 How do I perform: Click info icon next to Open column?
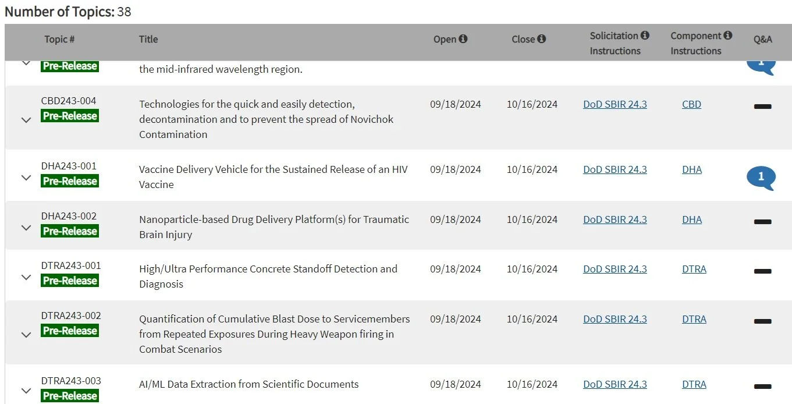[x=463, y=39]
